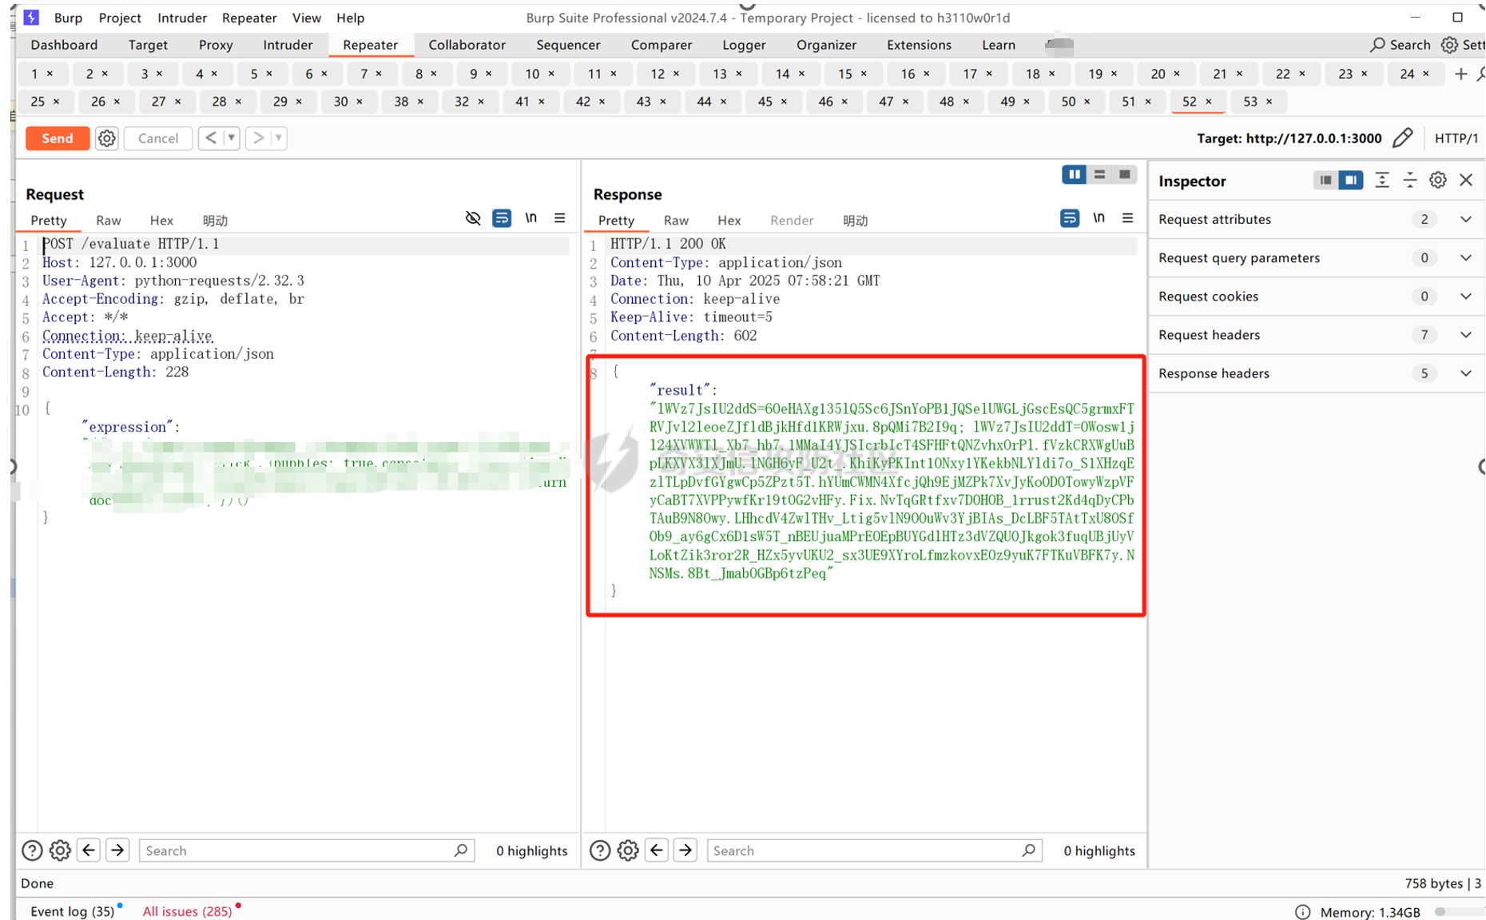The image size is (1486, 920).
Task: Click the Cancel request button
Action: click(157, 138)
